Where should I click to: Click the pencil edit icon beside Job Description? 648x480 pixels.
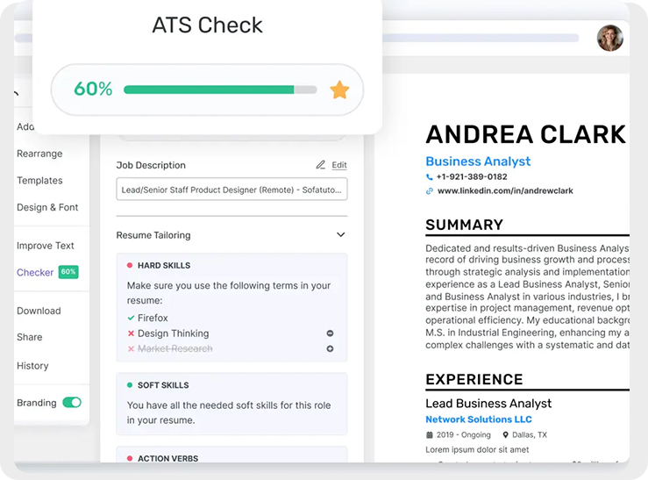point(321,165)
